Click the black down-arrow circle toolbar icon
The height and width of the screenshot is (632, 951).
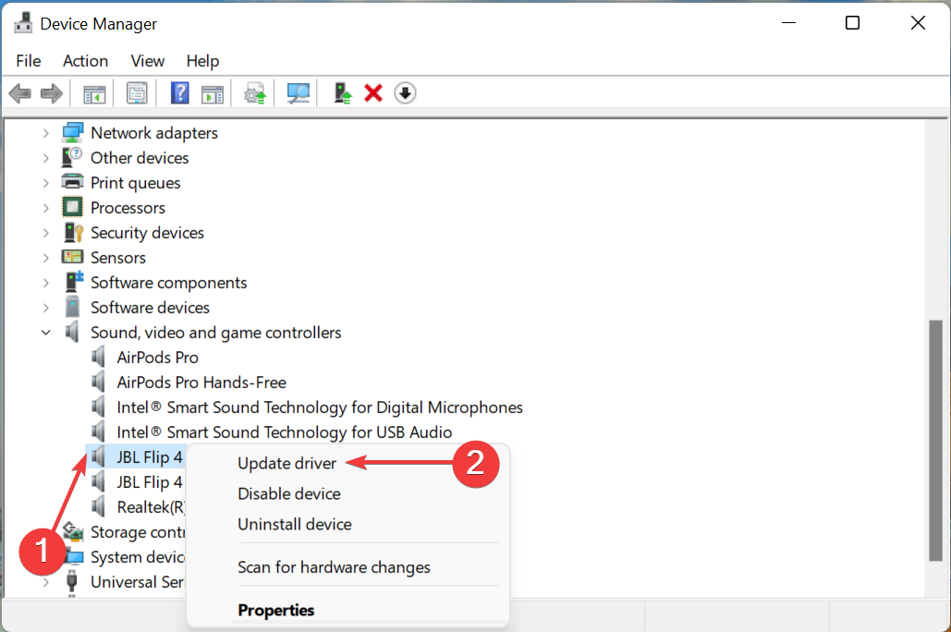(405, 93)
